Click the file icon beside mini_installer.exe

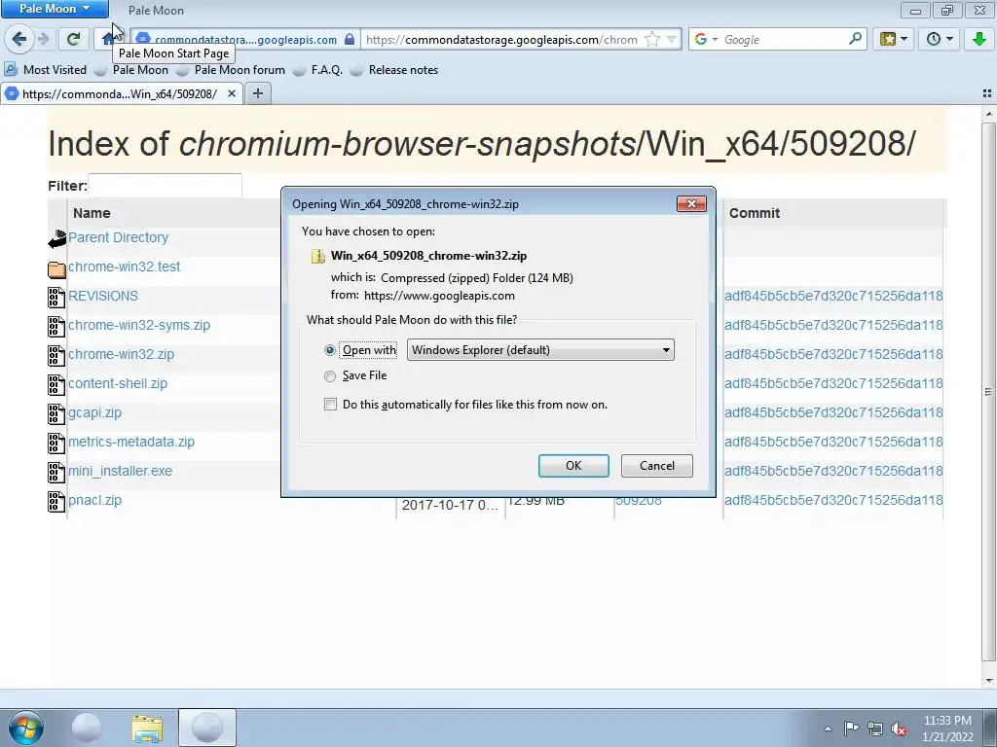[56, 473]
